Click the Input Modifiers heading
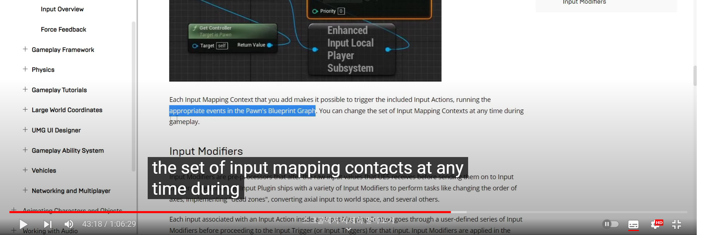Image resolution: width=704 pixels, height=235 pixels. coord(206,151)
